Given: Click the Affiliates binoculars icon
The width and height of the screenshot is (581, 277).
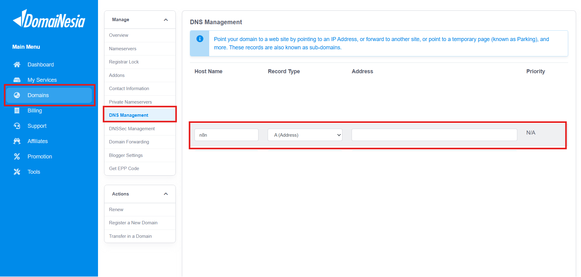Looking at the screenshot, I should point(17,141).
